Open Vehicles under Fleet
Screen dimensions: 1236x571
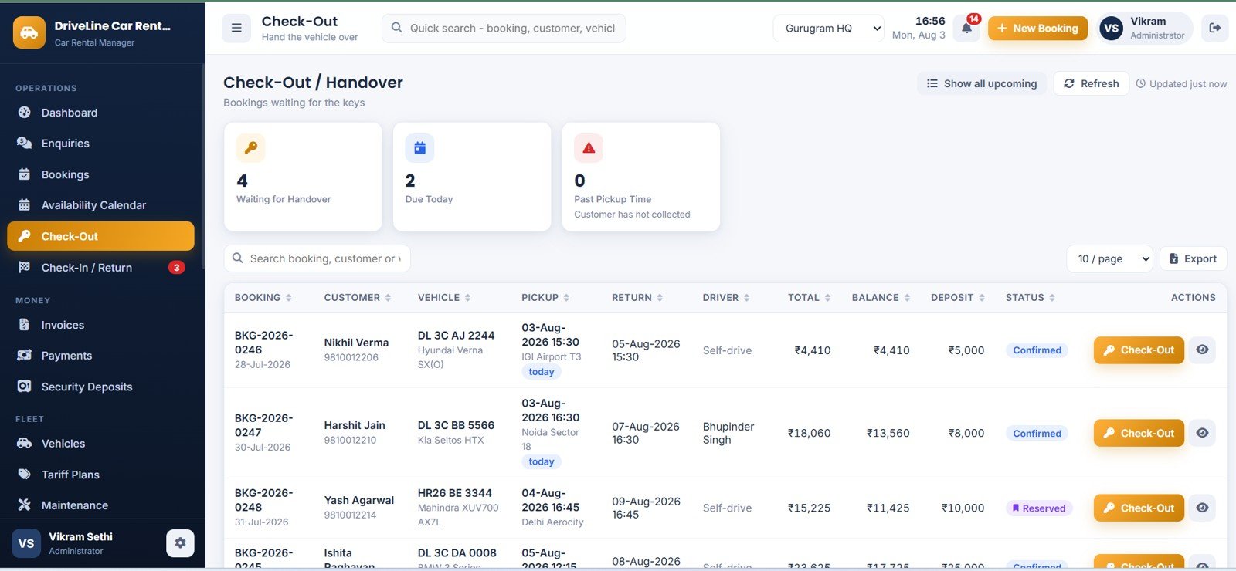pyautogui.click(x=100, y=444)
